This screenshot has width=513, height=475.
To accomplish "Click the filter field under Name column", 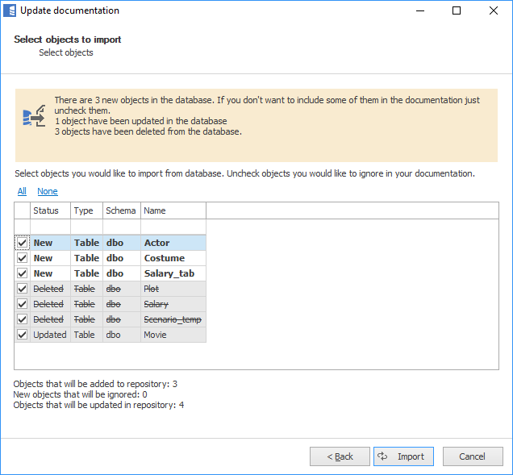I will click(173, 227).
